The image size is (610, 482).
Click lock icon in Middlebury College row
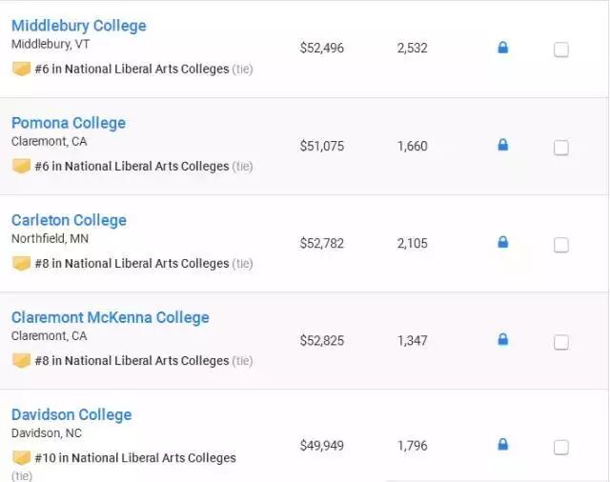coord(503,48)
